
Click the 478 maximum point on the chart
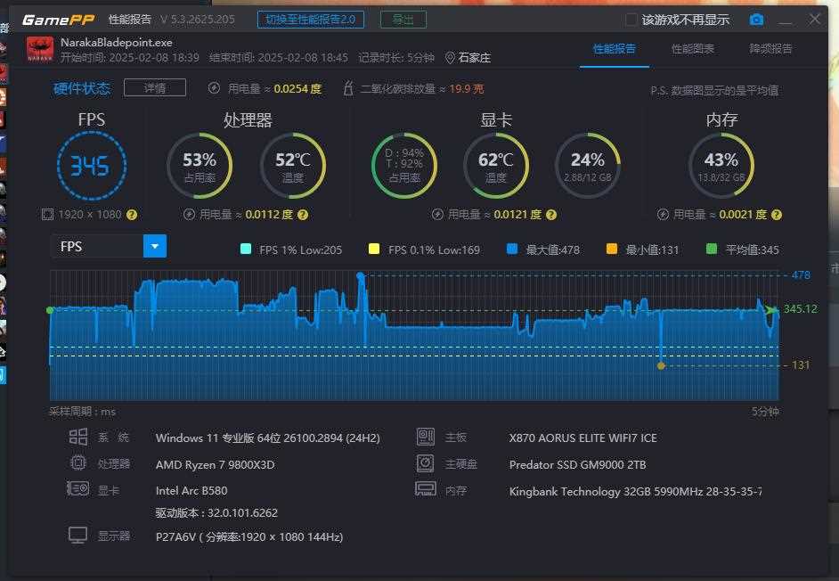pyautogui.click(x=361, y=275)
